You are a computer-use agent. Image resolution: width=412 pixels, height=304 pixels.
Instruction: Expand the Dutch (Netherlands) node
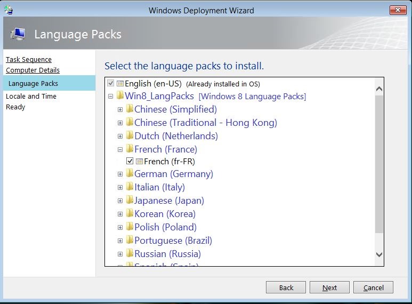click(x=120, y=136)
